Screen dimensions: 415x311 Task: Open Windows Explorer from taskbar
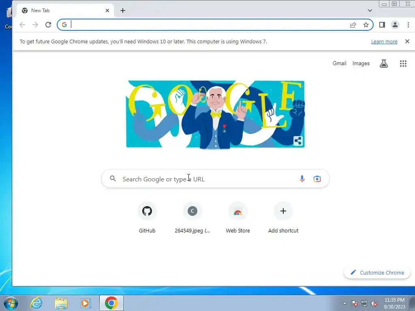[x=61, y=303]
